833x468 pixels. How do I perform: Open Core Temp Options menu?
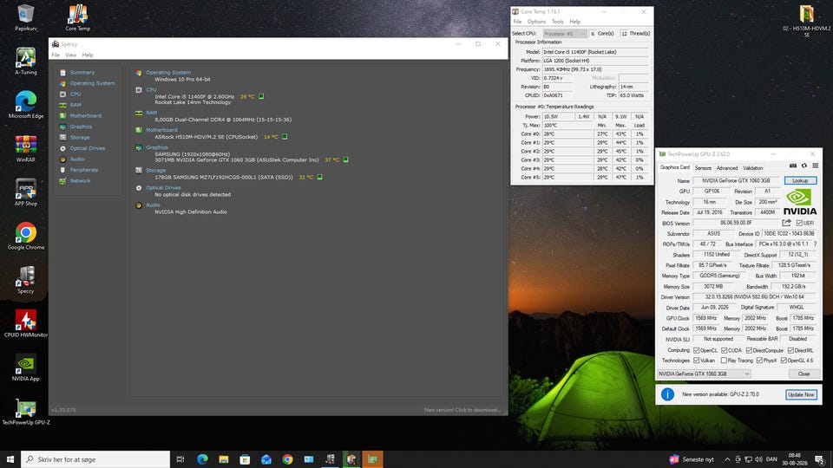[x=536, y=22]
